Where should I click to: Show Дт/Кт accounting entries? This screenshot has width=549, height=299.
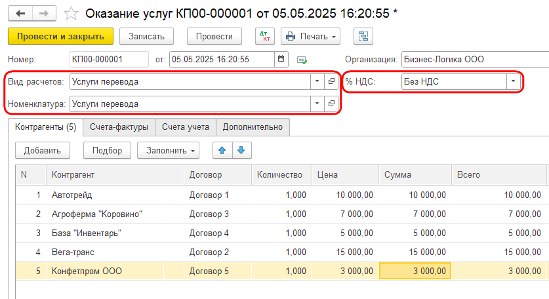click(265, 37)
